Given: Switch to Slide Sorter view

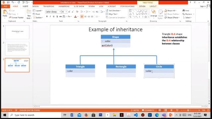Looking at the screenshot, I should pos(166,110).
